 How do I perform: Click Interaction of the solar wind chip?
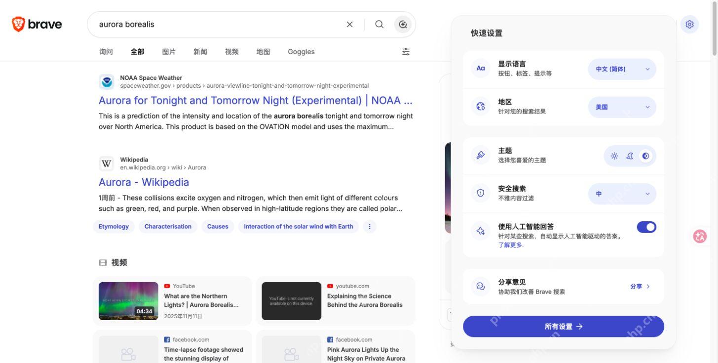tap(299, 227)
